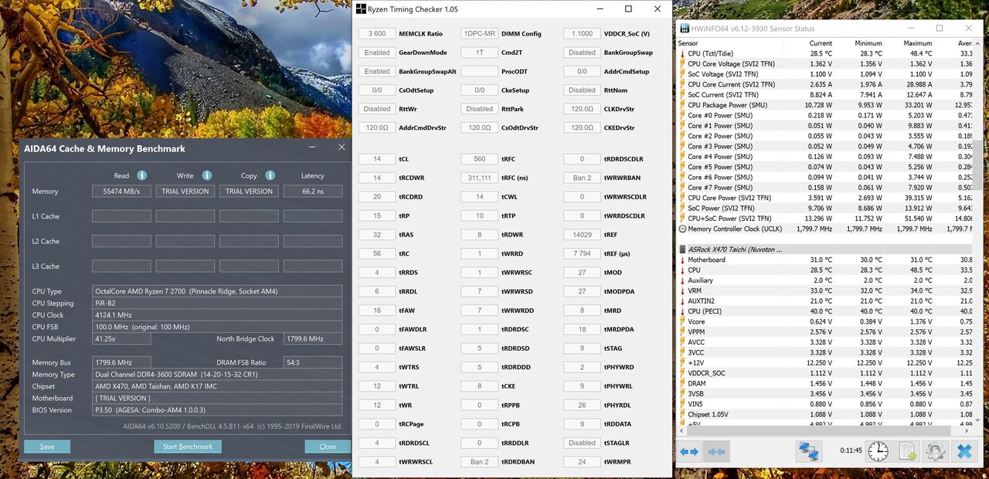Select the SoC Voltage (SVI2 TFN) row

pyautogui.click(x=825, y=74)
